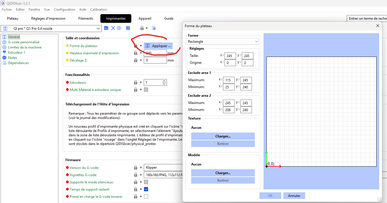Click the Appliquer... bed shape button

[158, 46]
